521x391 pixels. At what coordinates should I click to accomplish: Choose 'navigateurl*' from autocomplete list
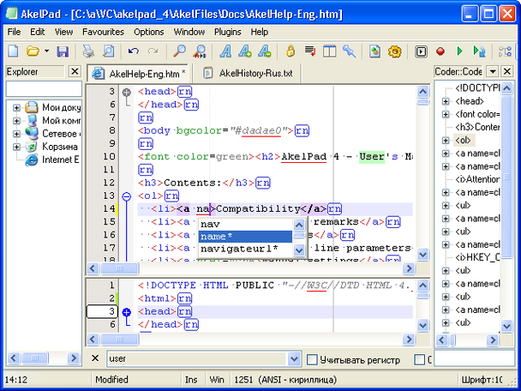point(246,249)
